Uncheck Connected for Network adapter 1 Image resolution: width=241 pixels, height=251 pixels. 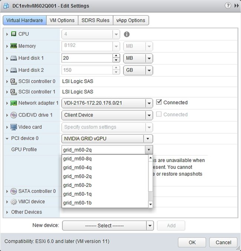[x=159, y=102]
